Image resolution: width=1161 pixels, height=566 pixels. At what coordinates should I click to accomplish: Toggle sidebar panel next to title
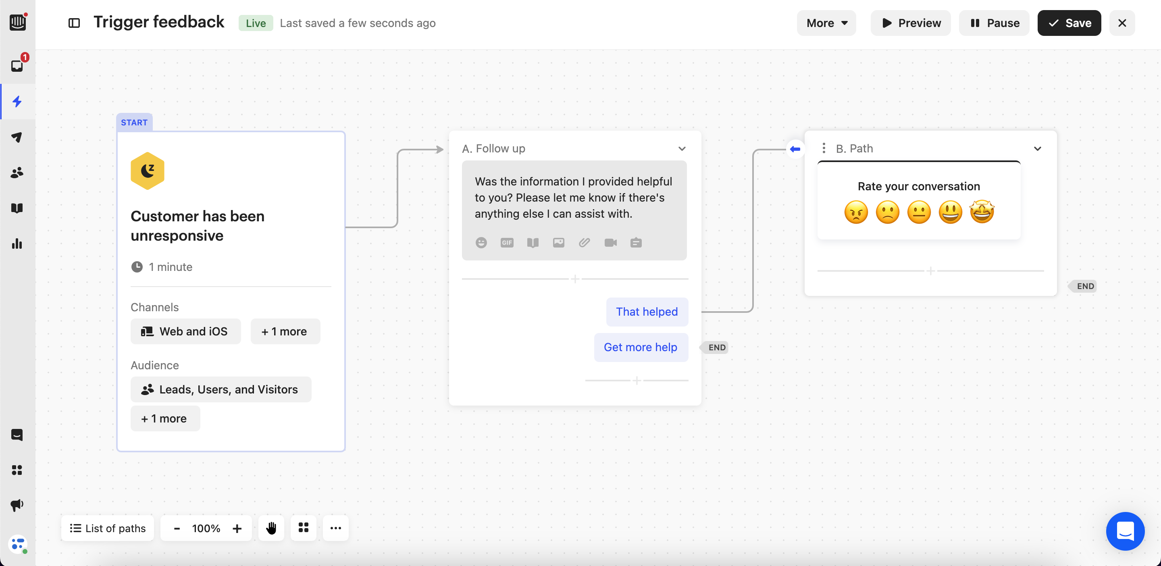pyautogui.click(x=74, y=23)
